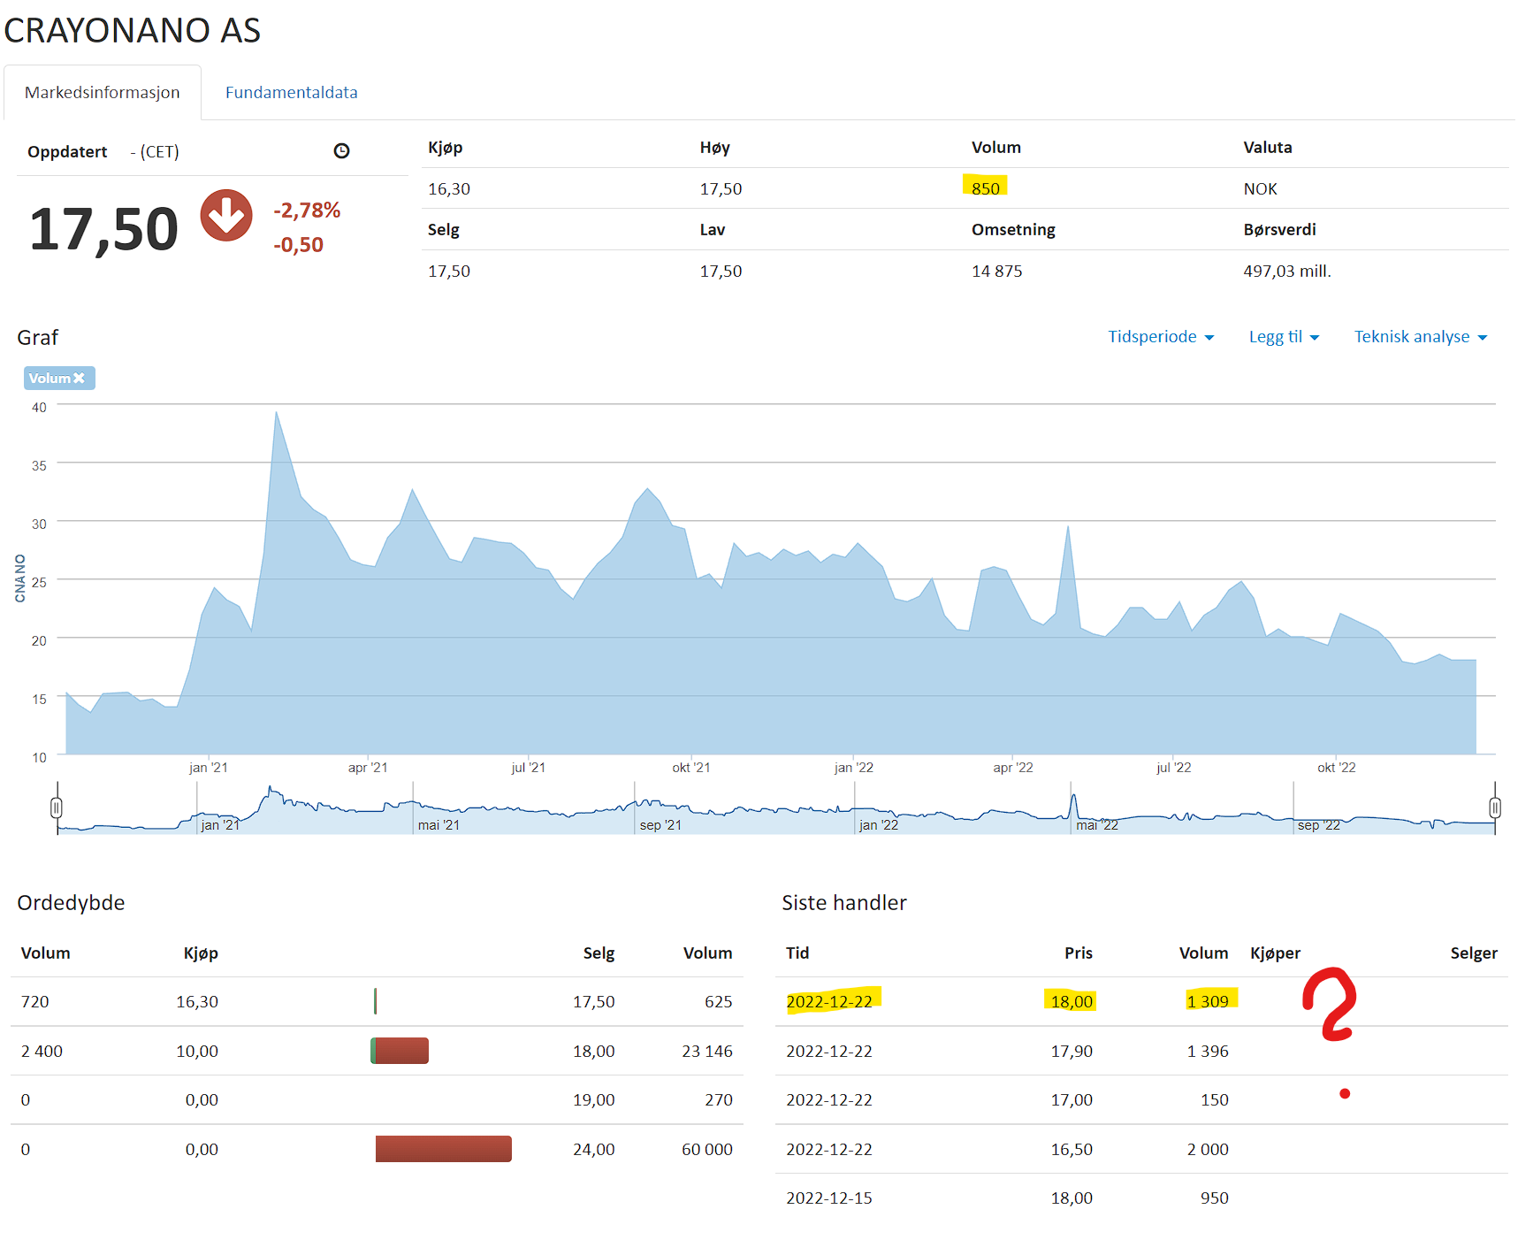Click the apr '22 label on chart x-axis

click(x=1013, y=768)
